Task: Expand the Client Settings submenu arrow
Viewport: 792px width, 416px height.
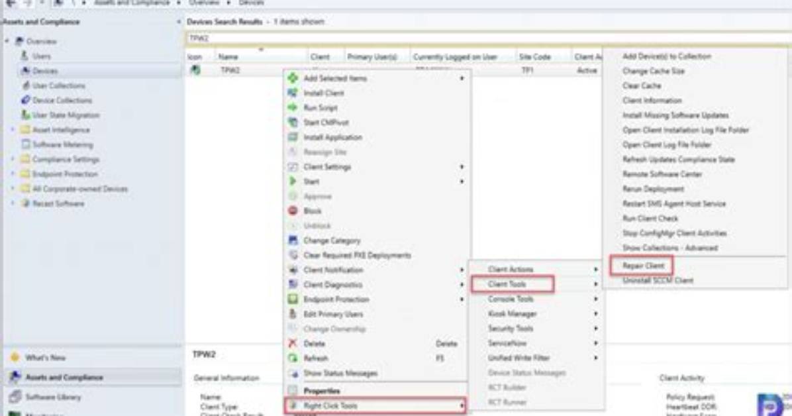Action: pos(461,166)
